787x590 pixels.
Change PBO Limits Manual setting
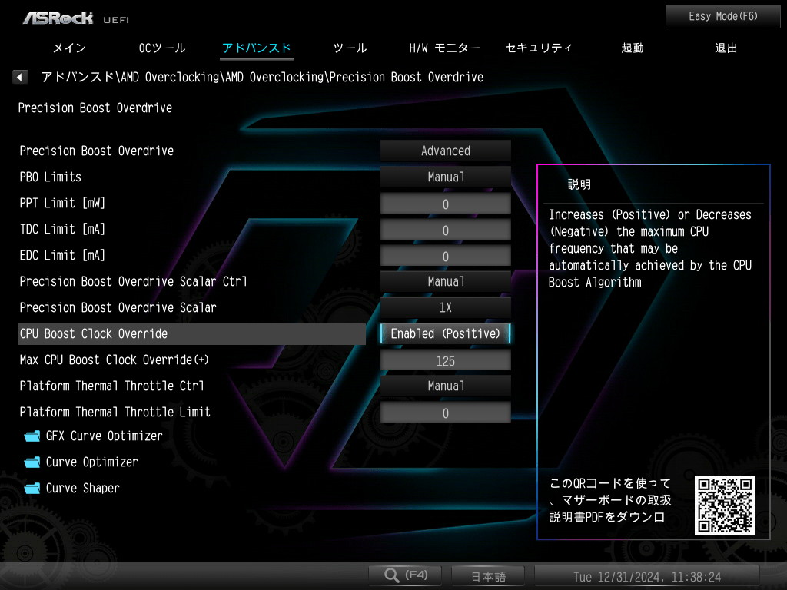[x=446, y=177]
